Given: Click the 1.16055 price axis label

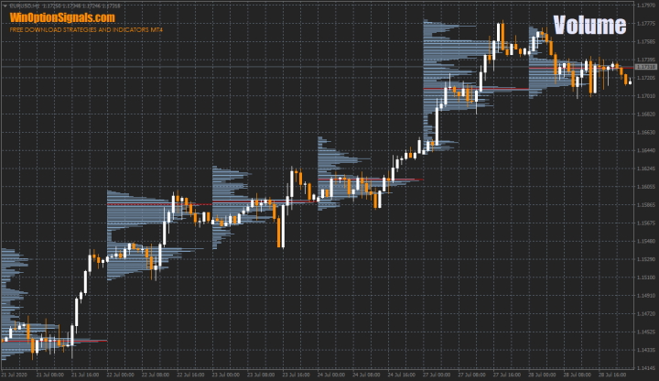Looking at the screenshot, I should [645, 187].
